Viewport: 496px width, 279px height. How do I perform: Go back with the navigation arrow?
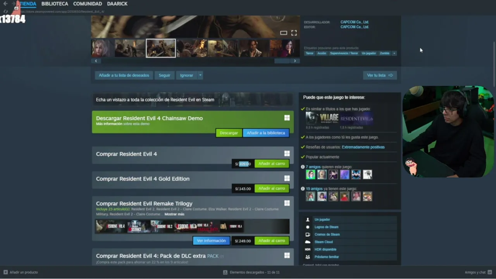[x=5, y=3]
